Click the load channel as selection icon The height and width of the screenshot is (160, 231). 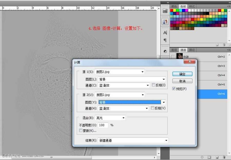click(202, 157)
